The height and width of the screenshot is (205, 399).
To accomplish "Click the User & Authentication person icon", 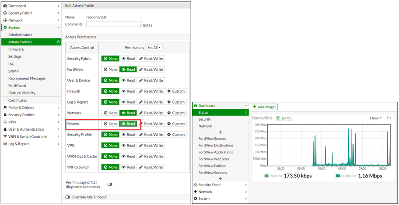I will [x=5, y=129].
